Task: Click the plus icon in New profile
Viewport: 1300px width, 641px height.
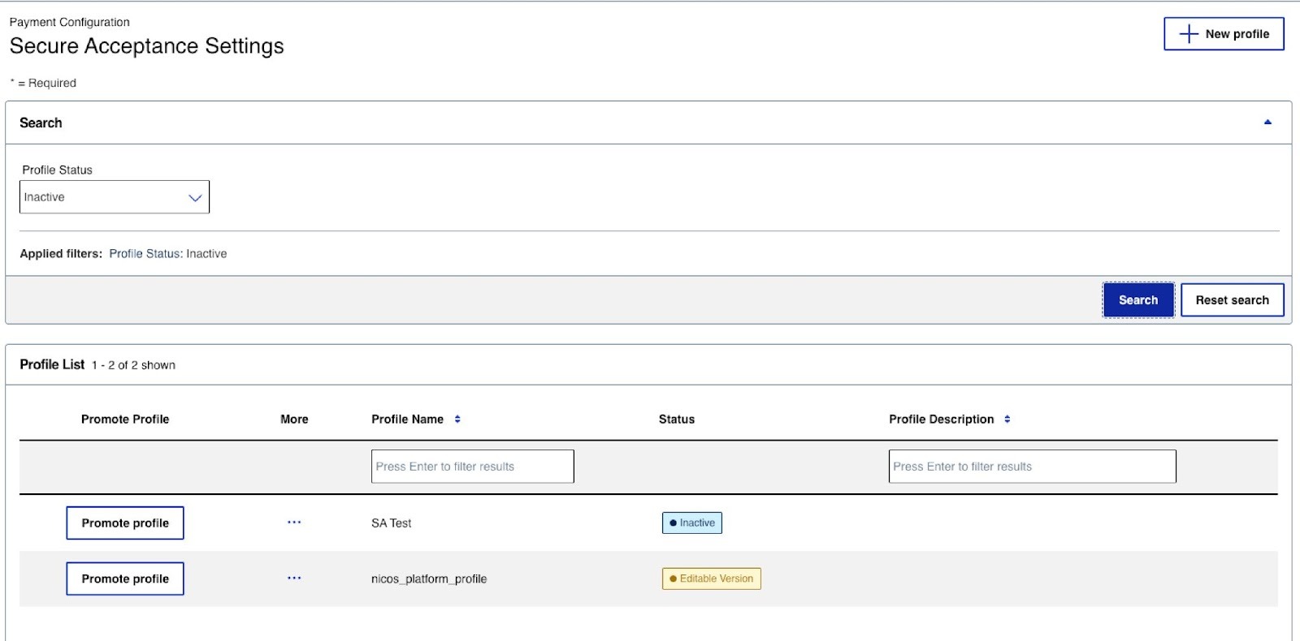Action: click(x=1189, y=34)
